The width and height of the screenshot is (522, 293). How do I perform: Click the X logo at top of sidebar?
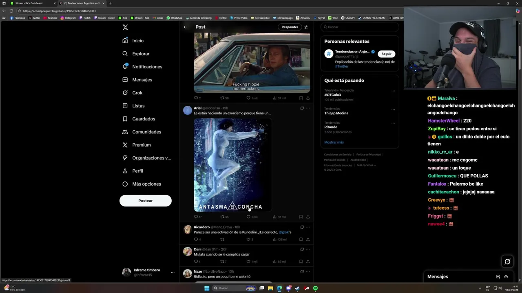coord(125,27)
